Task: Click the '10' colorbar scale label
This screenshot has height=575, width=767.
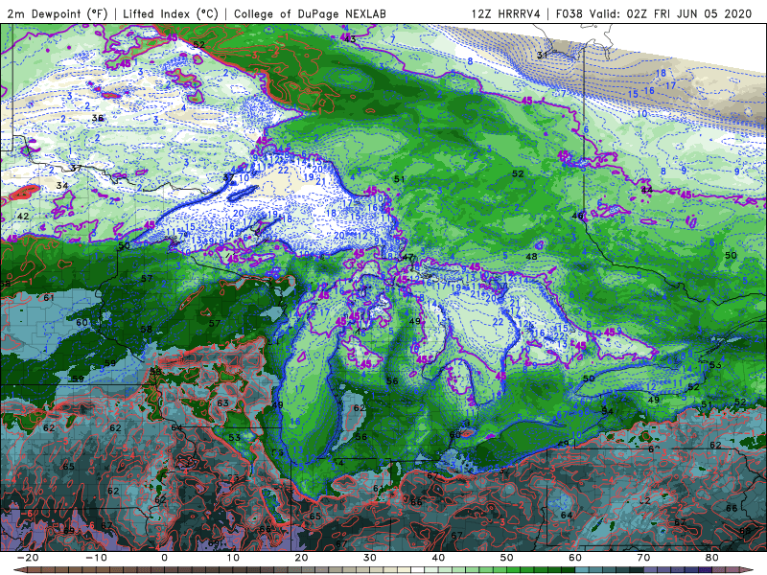Action: pos(233,558)
